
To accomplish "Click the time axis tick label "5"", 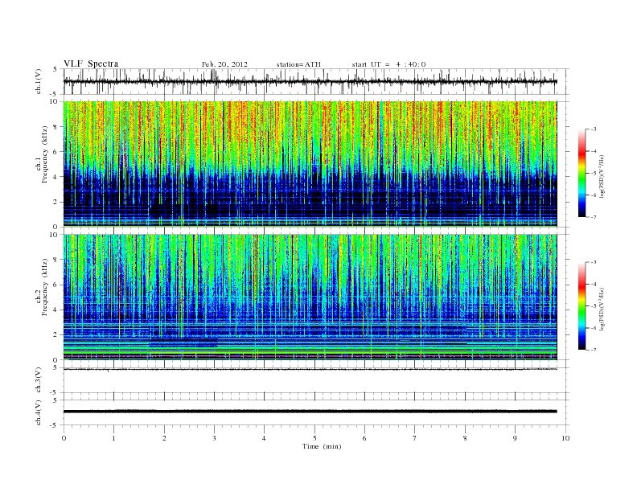I will click(x=314, y=438).
